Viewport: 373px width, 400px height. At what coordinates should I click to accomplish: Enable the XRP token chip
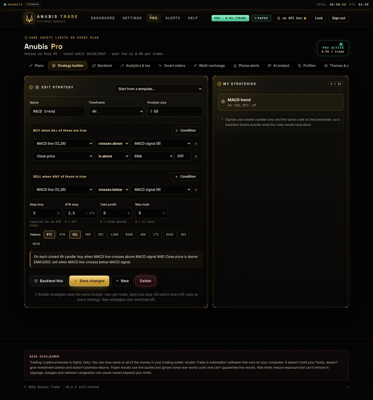[88, 235]
